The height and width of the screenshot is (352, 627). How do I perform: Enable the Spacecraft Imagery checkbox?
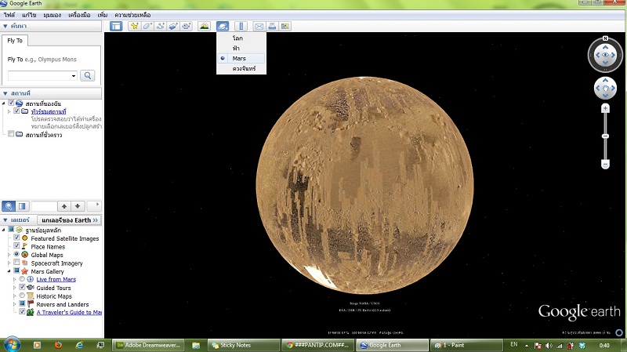16,263
